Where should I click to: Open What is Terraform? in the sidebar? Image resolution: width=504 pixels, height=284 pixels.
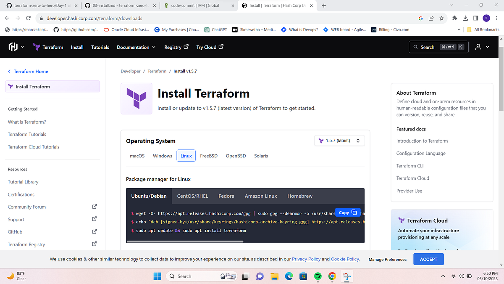[x=27, y=122]
